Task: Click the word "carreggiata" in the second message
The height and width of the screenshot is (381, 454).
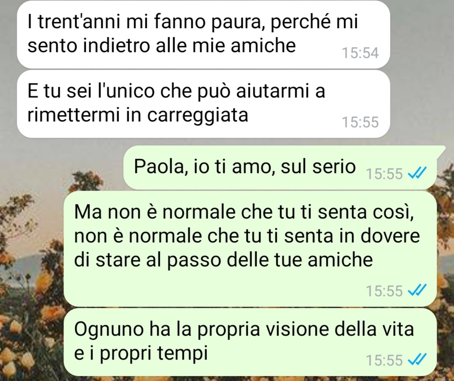Action: (x=198, y=116)
